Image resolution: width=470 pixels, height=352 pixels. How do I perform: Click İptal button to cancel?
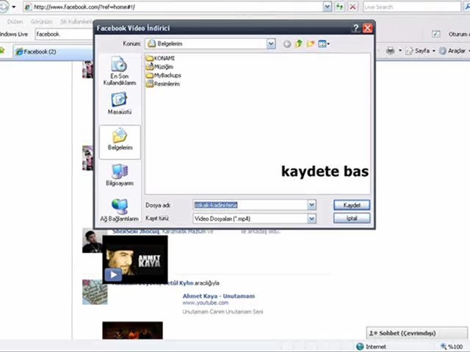(x=352, y=219)
